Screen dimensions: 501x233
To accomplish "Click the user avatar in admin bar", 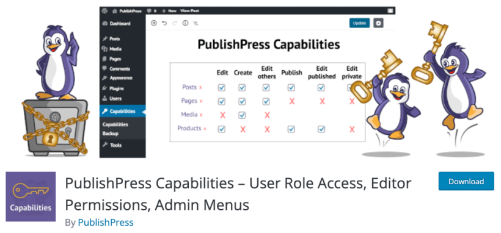I will pos(390,10).
